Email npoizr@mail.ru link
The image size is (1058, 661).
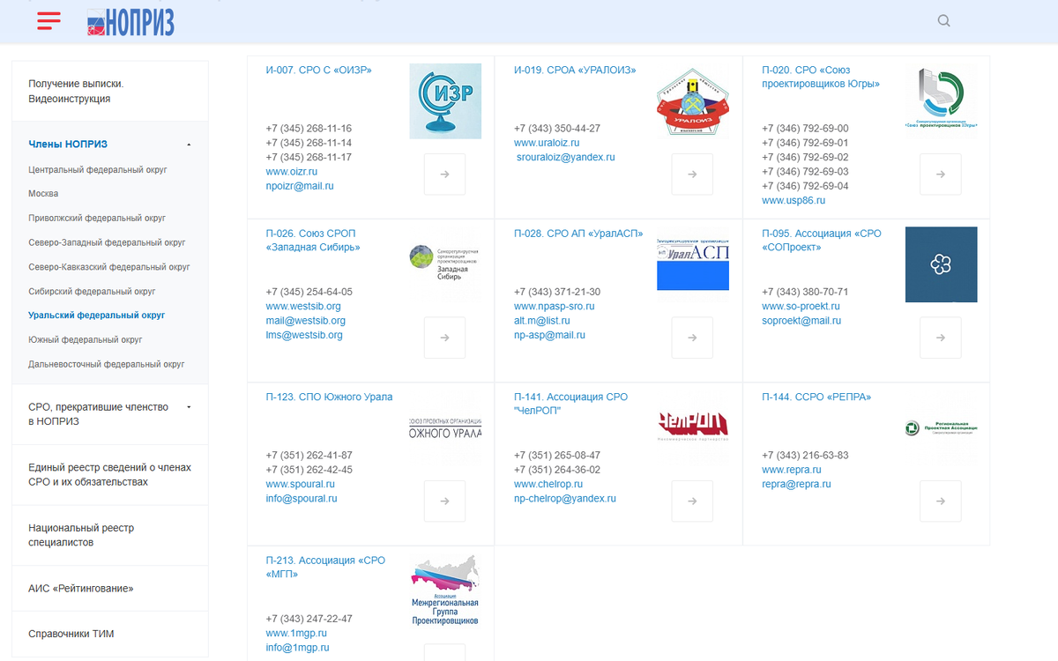(300, 187)
